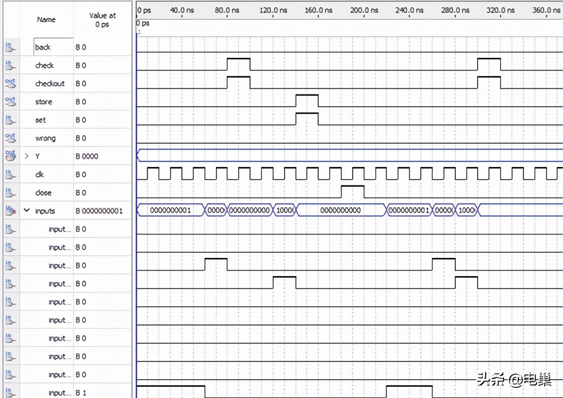Click the input pin icon of check signal
This screenshot has height=398, width=563.
click(x=10, y=65)
